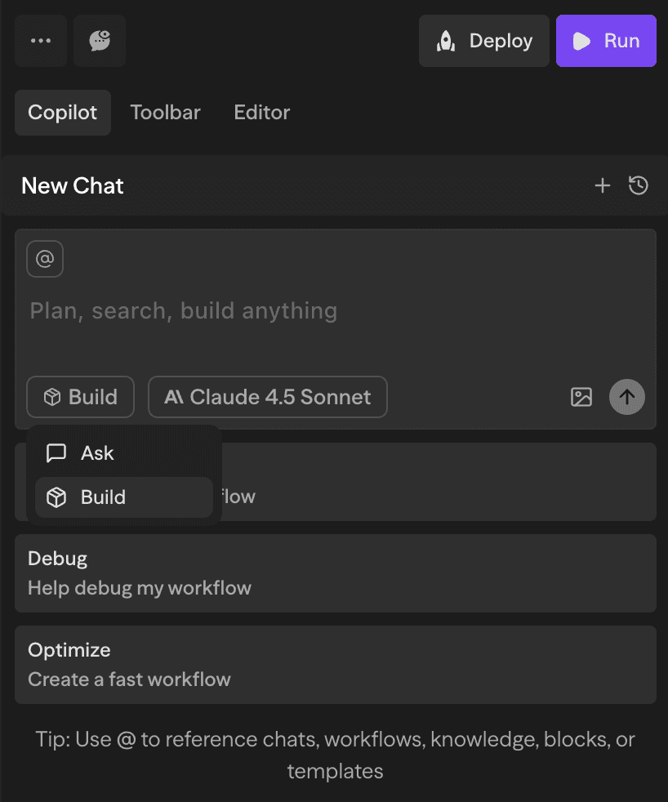Image resolution: width=668 pixels, height=802 pixels.
Task: Open Claude 4.5 Sonnet model selector
Action: pos(267,398)
